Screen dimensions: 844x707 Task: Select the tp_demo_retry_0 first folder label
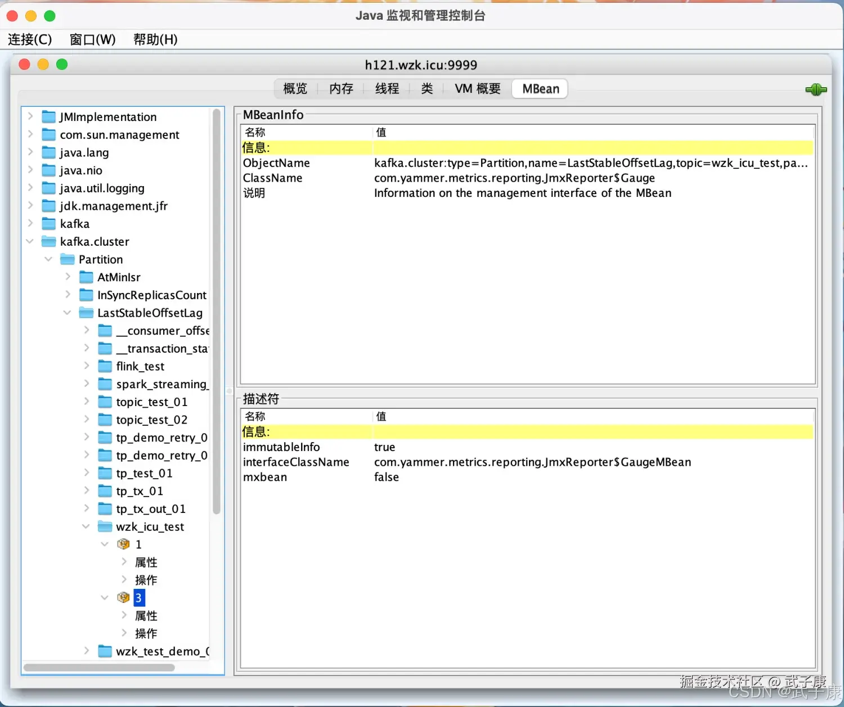162,438
